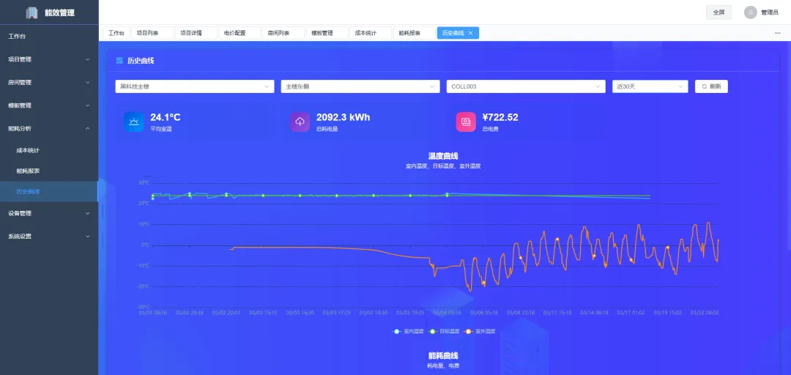This screenshot has height=375, width=791.
Task: Open 成本统计 in the sidebar submenu
Action: coord(49,150)
